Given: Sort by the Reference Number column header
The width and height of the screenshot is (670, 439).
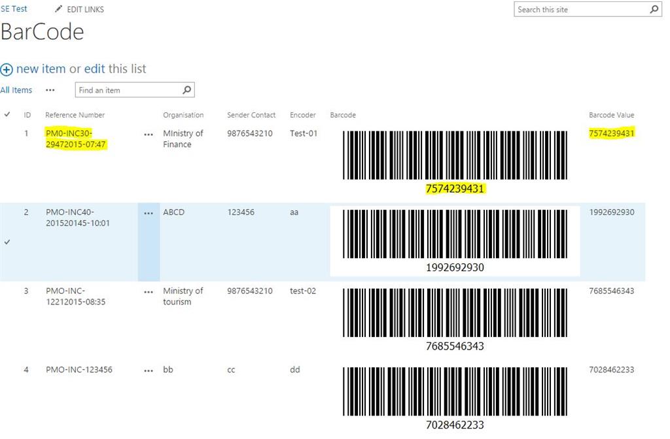Looking at the screenshot, I should pyautogui.click(x=75, y=115).
